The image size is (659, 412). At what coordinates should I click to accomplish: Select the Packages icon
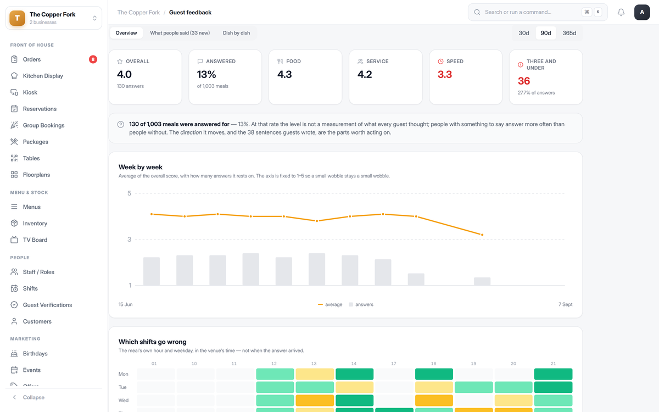(x=14, y=142)
